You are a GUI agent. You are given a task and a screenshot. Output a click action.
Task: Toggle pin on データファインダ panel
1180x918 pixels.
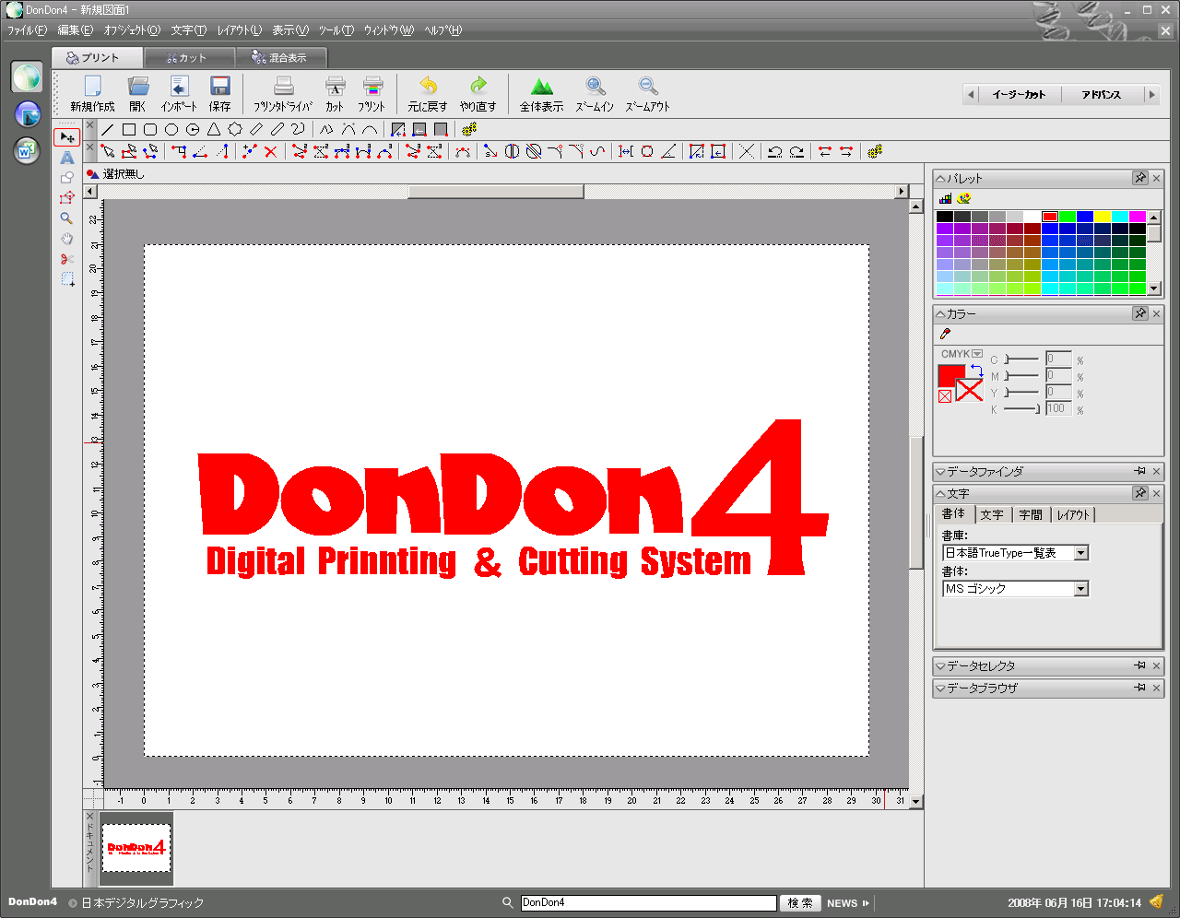(x=1140, y=471)
